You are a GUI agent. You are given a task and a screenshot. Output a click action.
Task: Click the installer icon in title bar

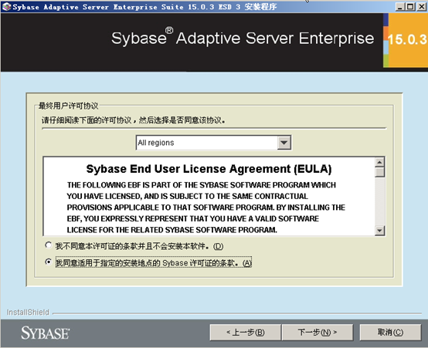[6, 6]
